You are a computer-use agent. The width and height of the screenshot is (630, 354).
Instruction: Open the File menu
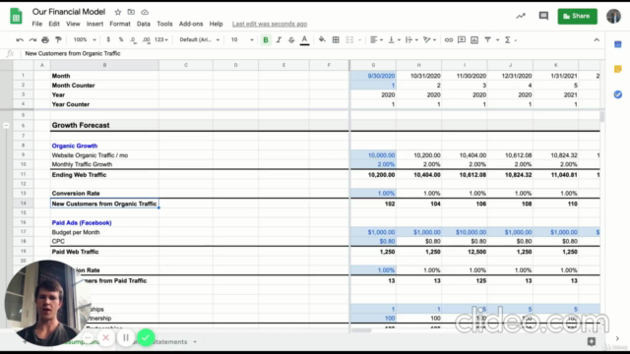pyautogui.click(x=37, y=24)
